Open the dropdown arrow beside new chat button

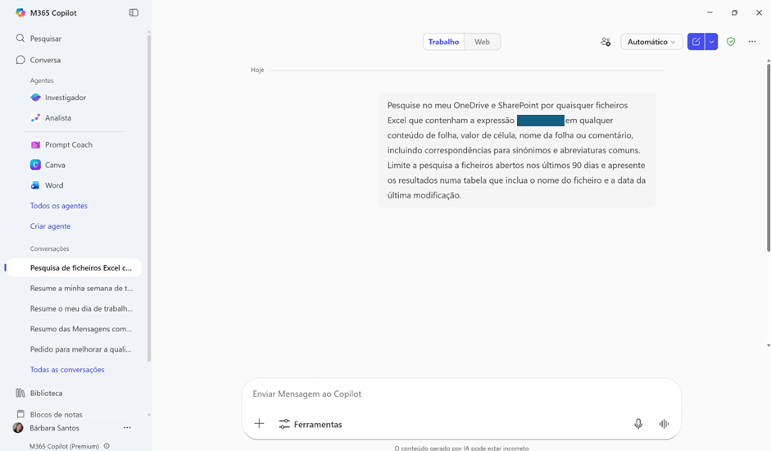point(711,42)
